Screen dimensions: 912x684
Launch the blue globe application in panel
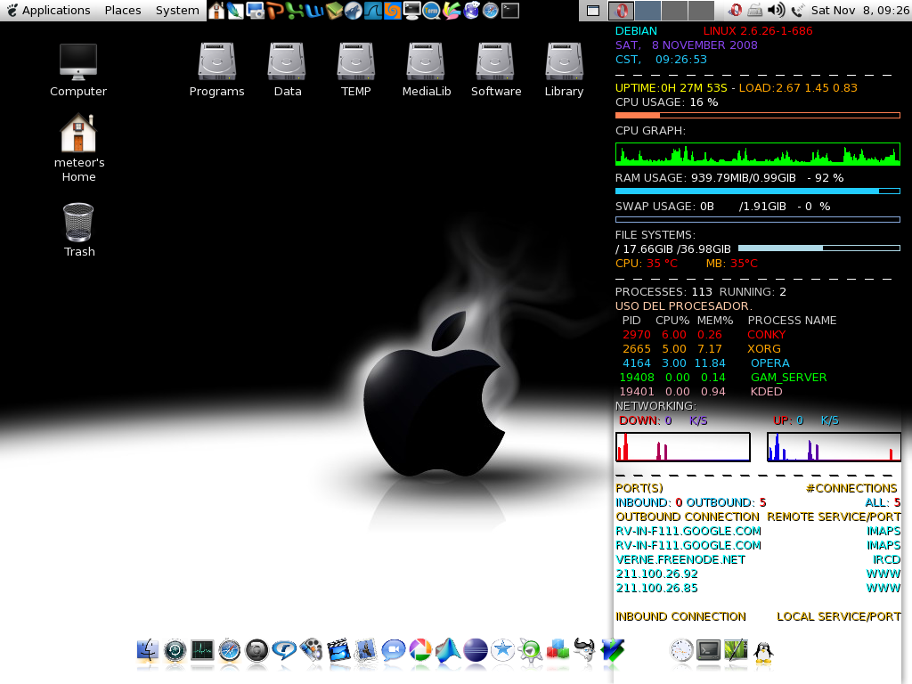pos(471,11)
